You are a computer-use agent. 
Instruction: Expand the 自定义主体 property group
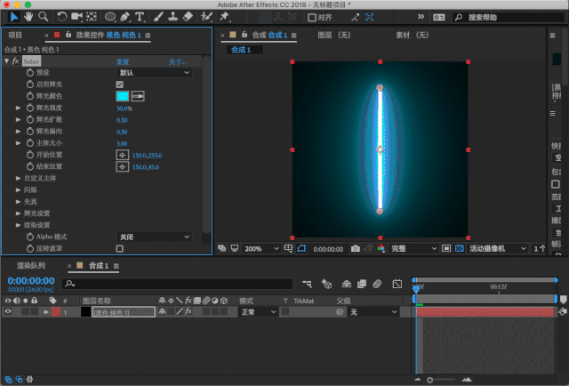point(19,178)
